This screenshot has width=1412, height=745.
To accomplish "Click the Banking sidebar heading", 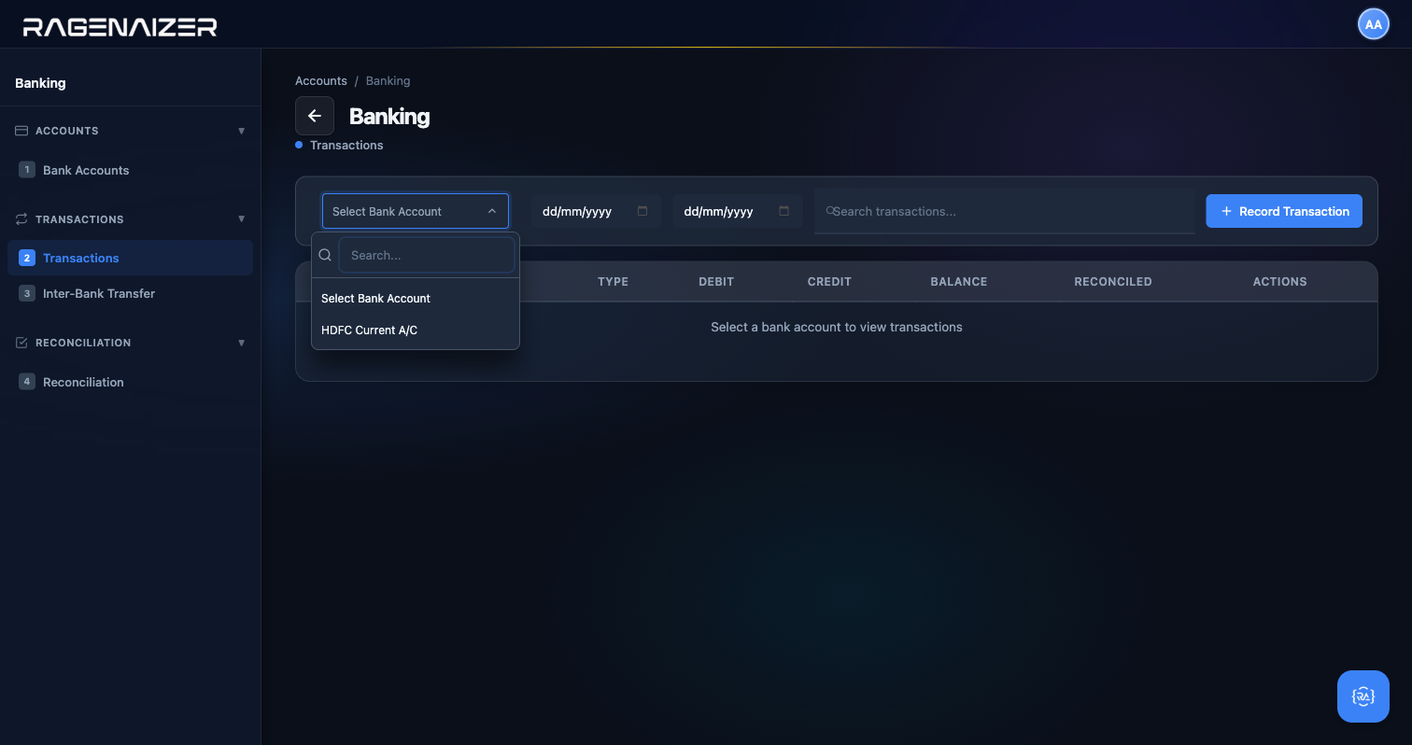I will click(x=40, y=83).
